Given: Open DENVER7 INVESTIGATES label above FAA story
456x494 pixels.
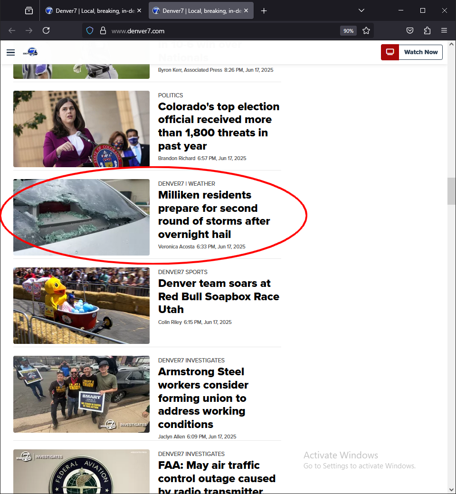Looking at the screenshot, I should pos(191,454).
